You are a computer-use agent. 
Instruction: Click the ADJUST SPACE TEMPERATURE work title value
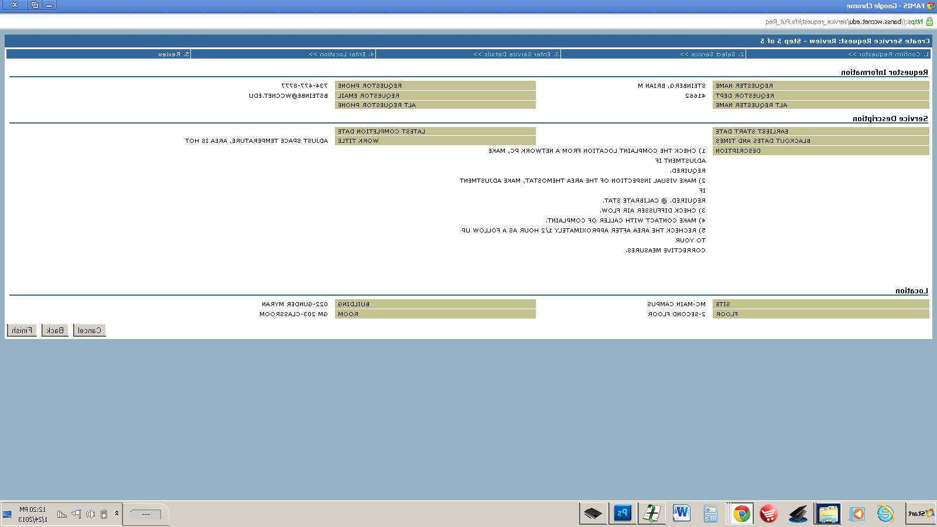click(257, 141)
